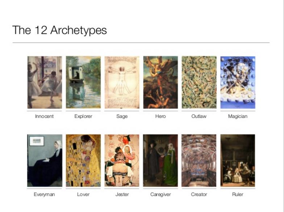The height and width of the screenshot is (212, 284).
Task: Click the Hero archangel painting
Action: (160, 82)
